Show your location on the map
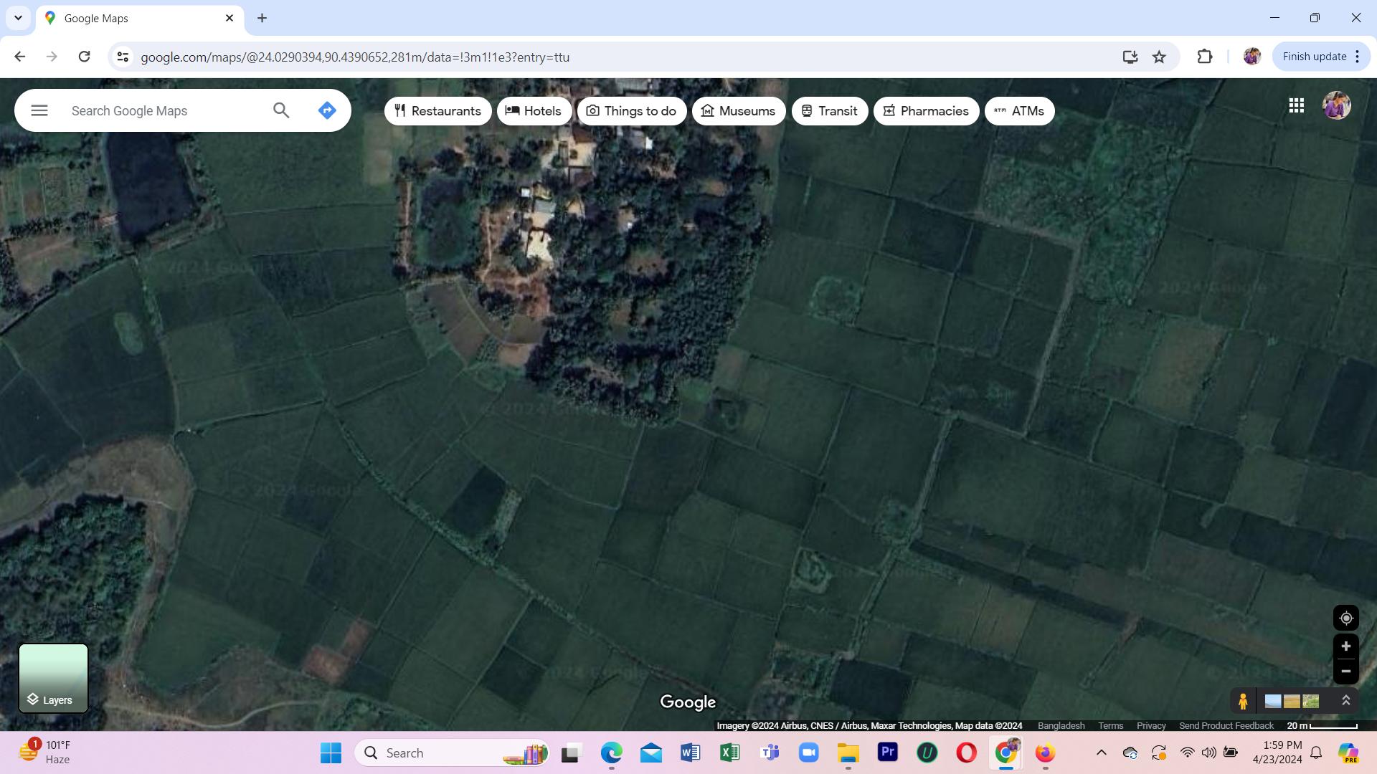Viewport: 1377px width, 774px height. (1346, 618)
